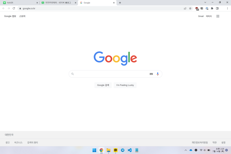
Task: Open the 약관 footer link
Action: point(215,142)
